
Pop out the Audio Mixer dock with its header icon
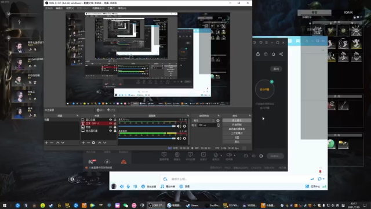pos(188,116)
